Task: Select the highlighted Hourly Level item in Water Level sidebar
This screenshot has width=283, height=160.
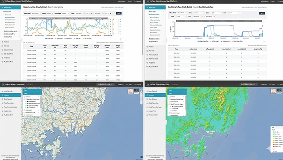Action: click(x=10, y=17)
